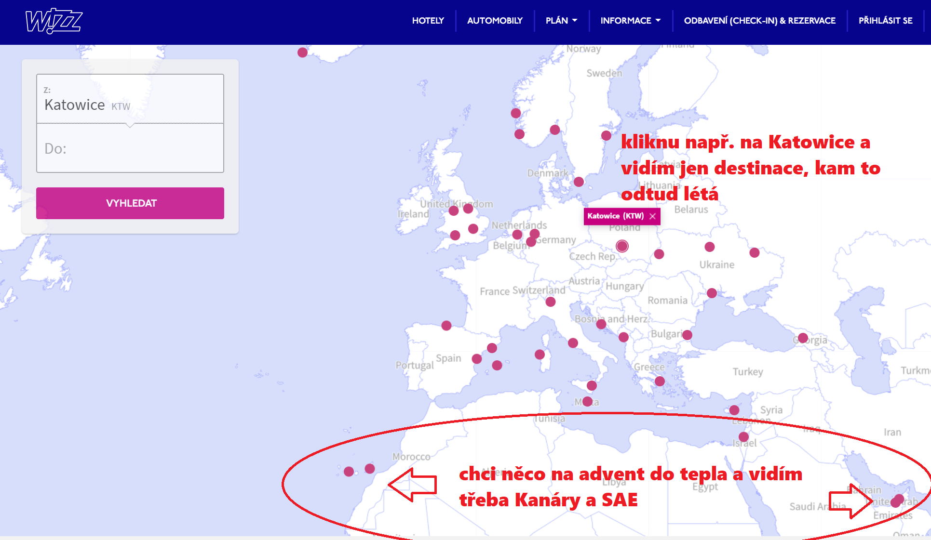This screenshot has height=540, width=931.
Task: Close the Katowice (KTW) map label
Action: point(652,216)
